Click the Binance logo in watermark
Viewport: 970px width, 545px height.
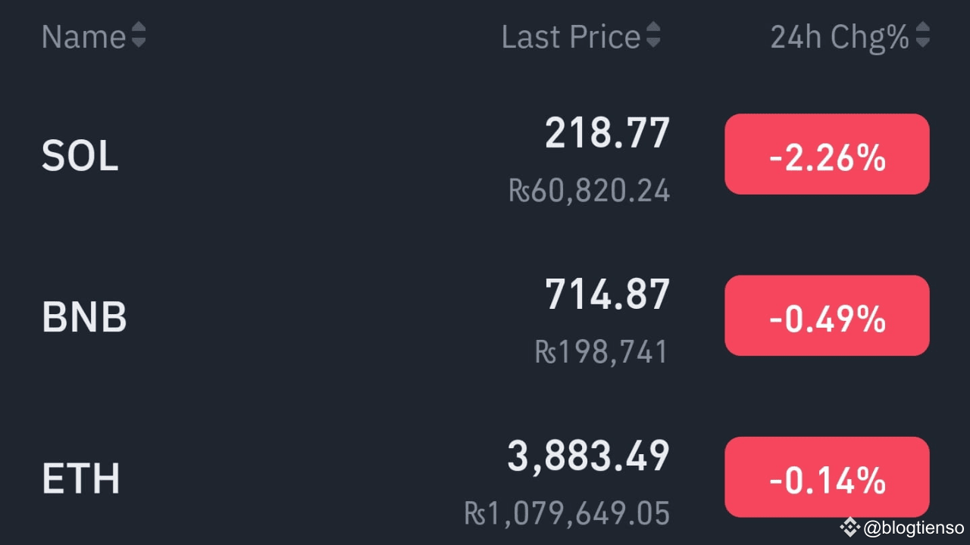point(850,527)
